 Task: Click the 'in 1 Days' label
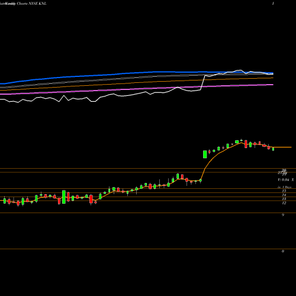coord(284,187)
